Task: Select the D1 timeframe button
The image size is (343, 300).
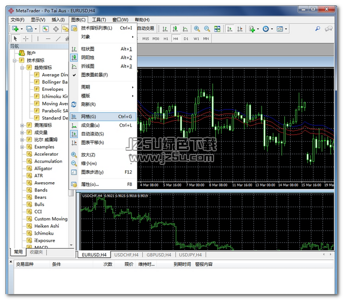Action: click(186, 38)
